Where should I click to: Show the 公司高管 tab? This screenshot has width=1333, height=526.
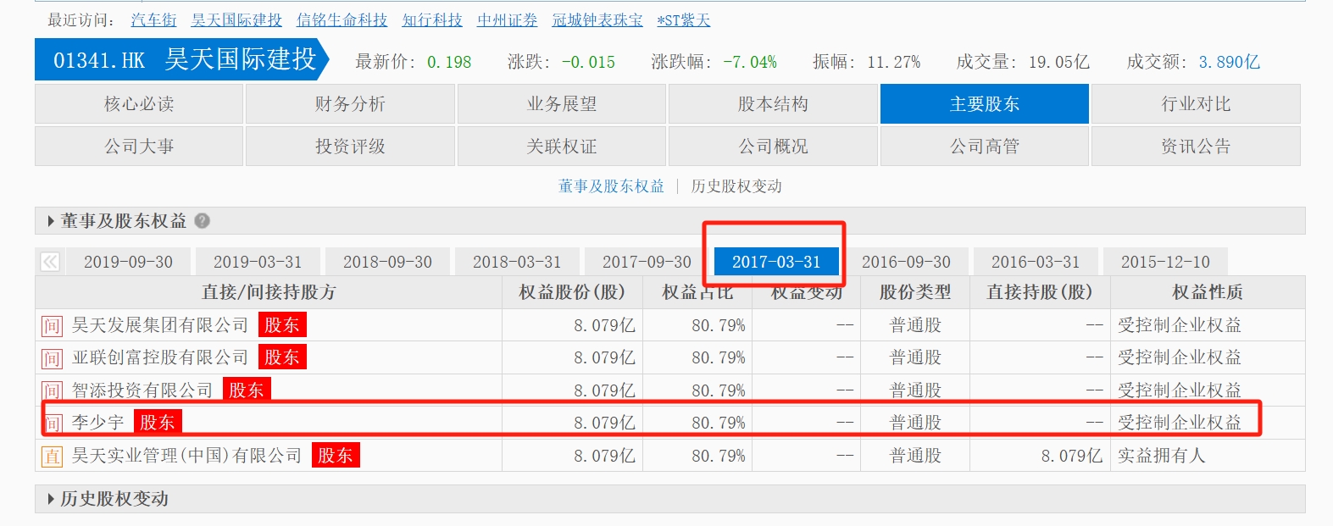click(x=985, y=147)
